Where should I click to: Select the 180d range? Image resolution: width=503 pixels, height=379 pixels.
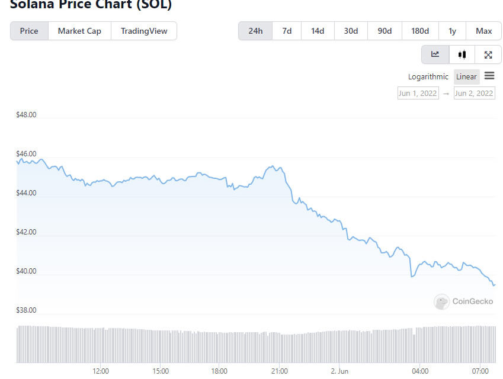419,30
